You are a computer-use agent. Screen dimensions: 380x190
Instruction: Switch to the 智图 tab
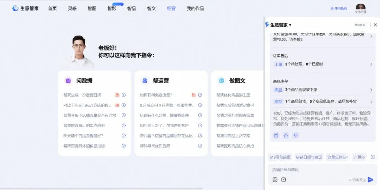(x=92, y=8)
